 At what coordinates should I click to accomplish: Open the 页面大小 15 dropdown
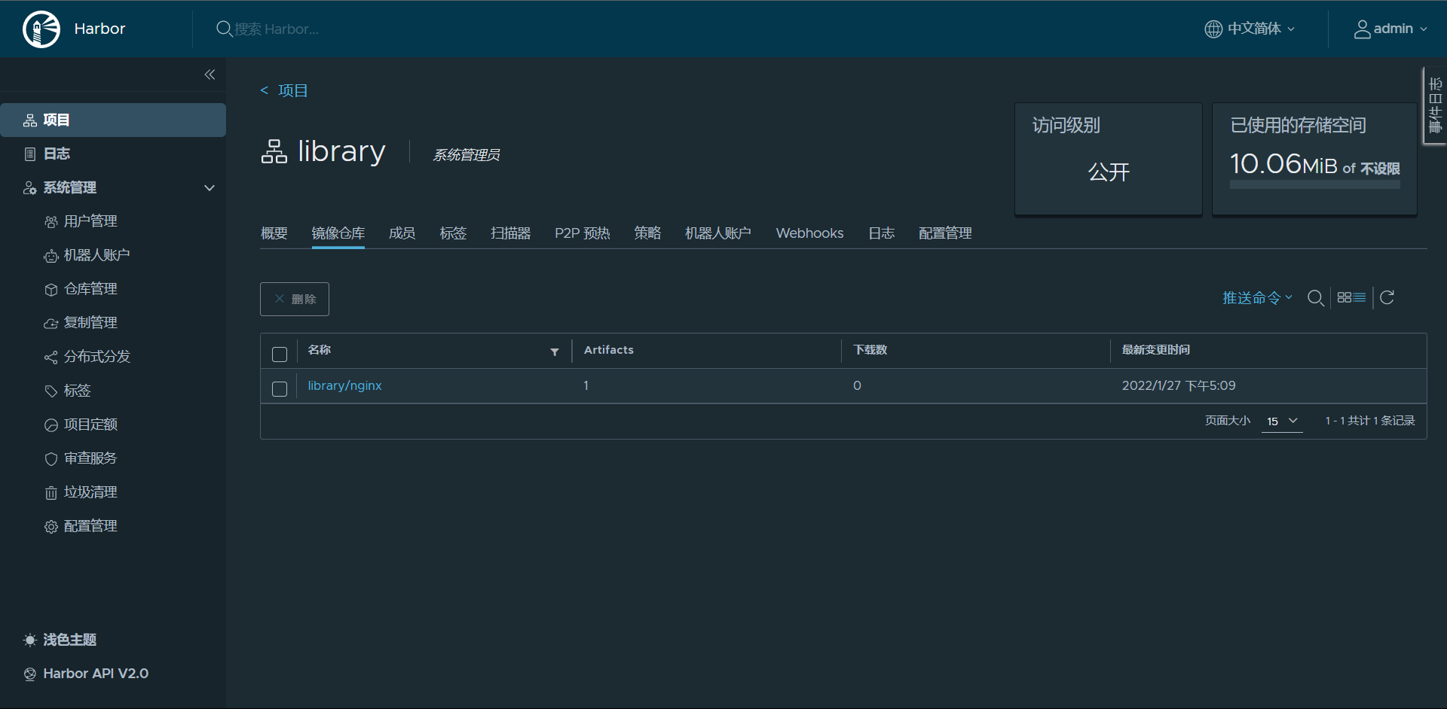pyautogui.click(x=1282, y=421)
